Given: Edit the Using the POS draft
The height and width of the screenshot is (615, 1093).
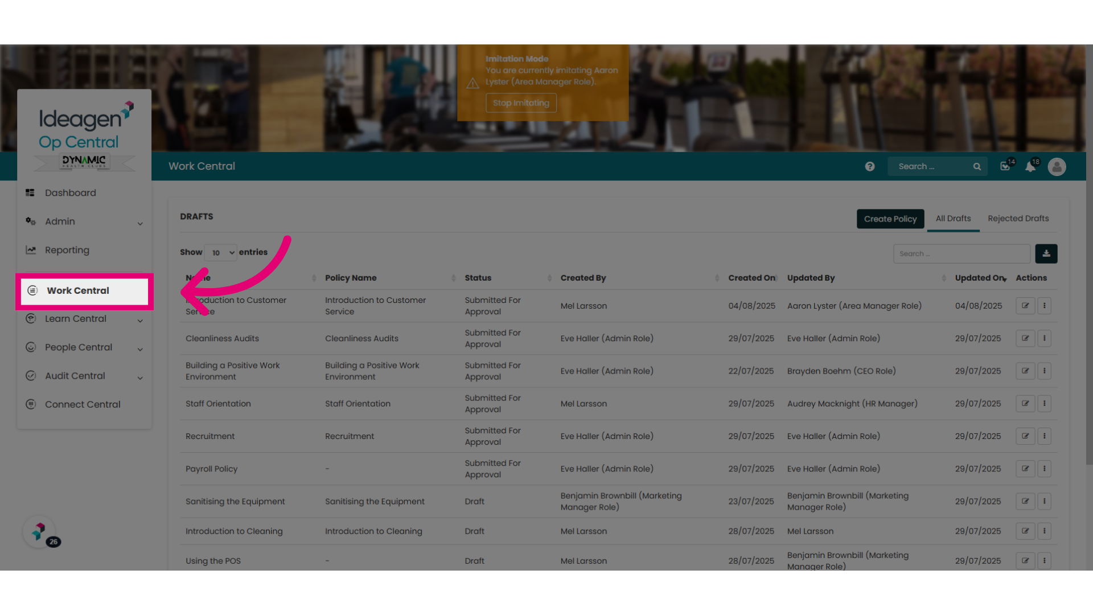Looking at the screenshot, I should [1025, 561].
